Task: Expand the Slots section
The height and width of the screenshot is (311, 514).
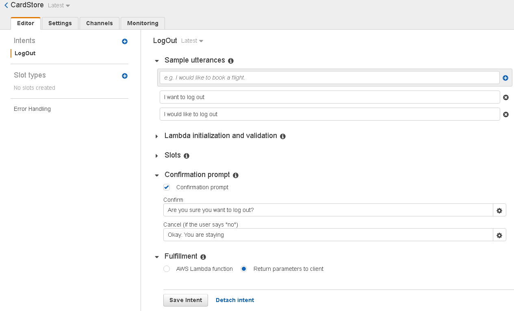Action: [x=157, y=156]
